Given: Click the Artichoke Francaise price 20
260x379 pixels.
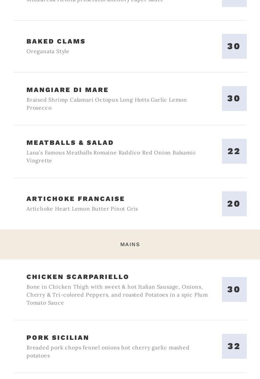Looking at the screenshot, I should point(234,204).
